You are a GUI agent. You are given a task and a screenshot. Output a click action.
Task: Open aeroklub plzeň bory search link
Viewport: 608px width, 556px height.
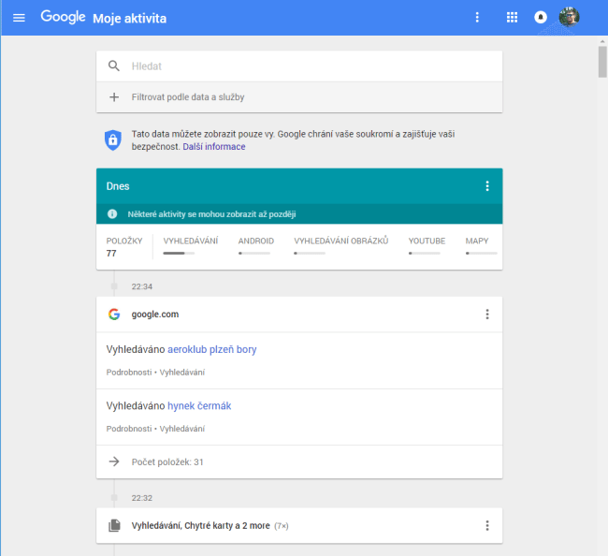(x=211, y=349)
